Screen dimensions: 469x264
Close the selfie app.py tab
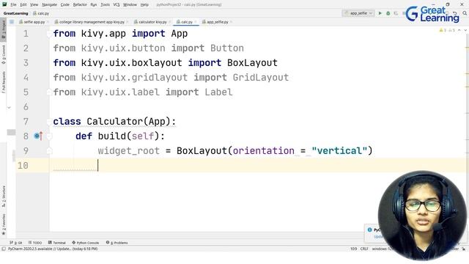click(x=48, y=22)
